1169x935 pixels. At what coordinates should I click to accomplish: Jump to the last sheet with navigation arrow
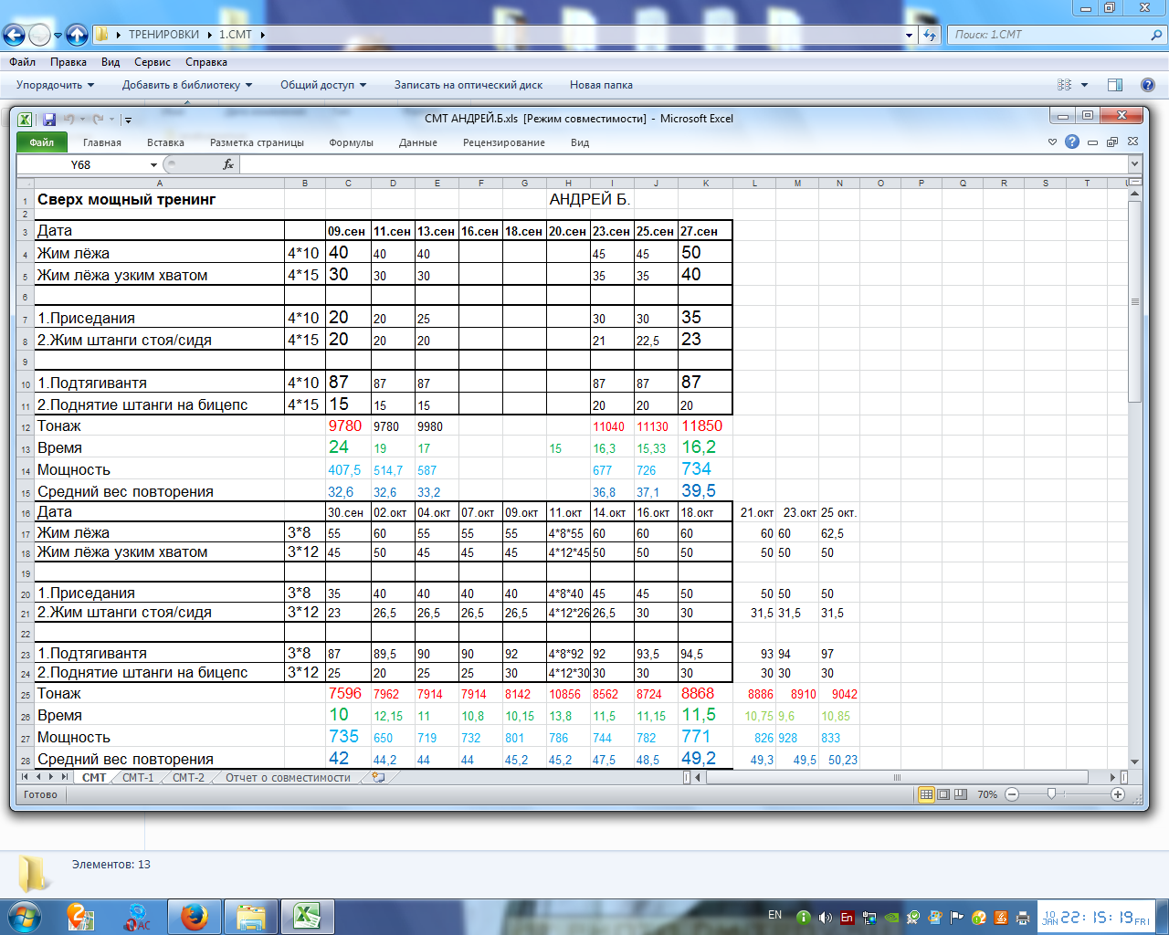click(64, 777)
